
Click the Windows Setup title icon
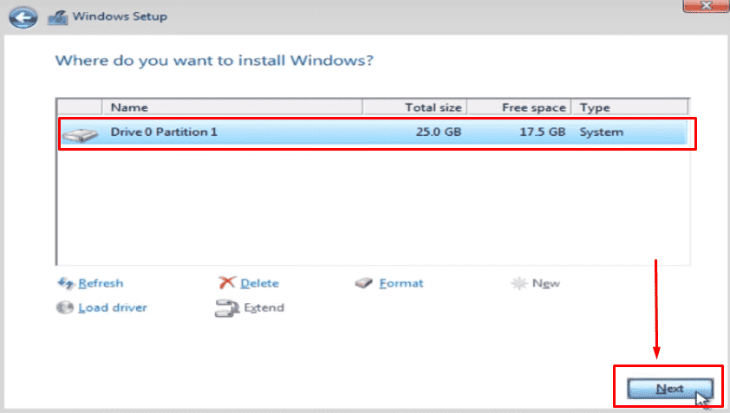tap(58, 17)
